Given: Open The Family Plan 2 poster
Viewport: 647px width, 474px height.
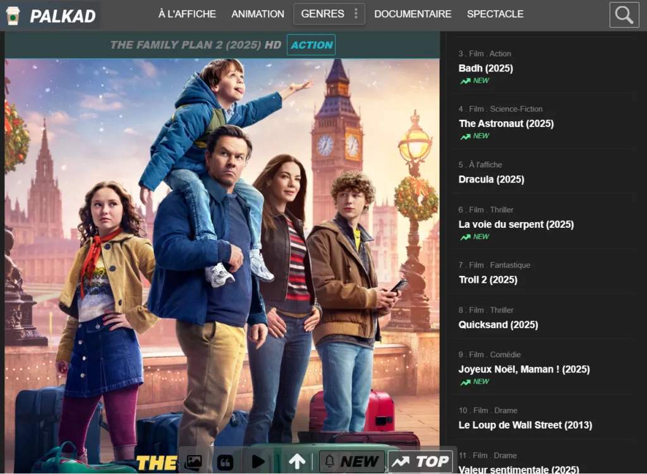Looking at the screenshot, I should 222,252.
